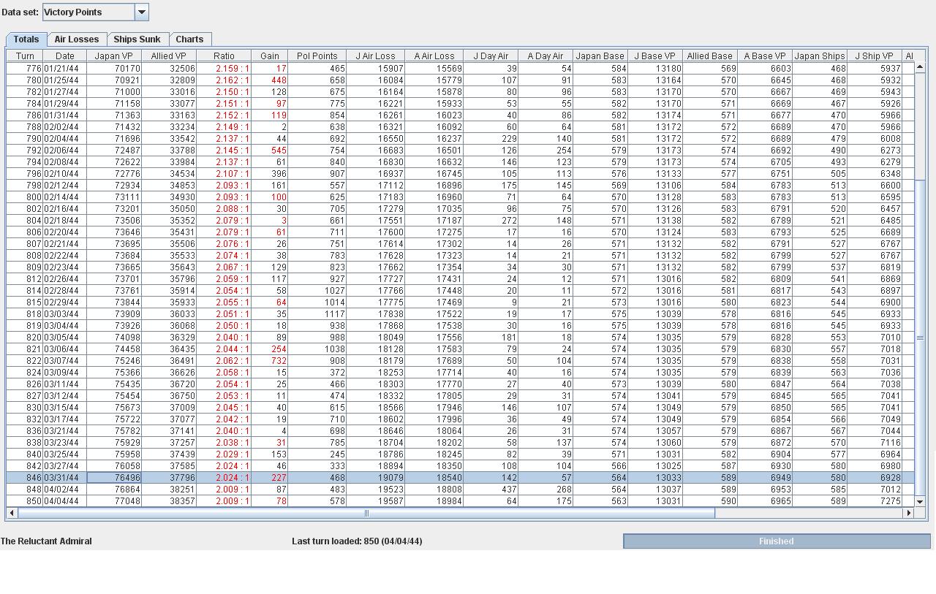Image resolution: width=936 pixels, height=594 pixels.
Task: Click the Allied VP column header
Action: [x=169, y=56]
